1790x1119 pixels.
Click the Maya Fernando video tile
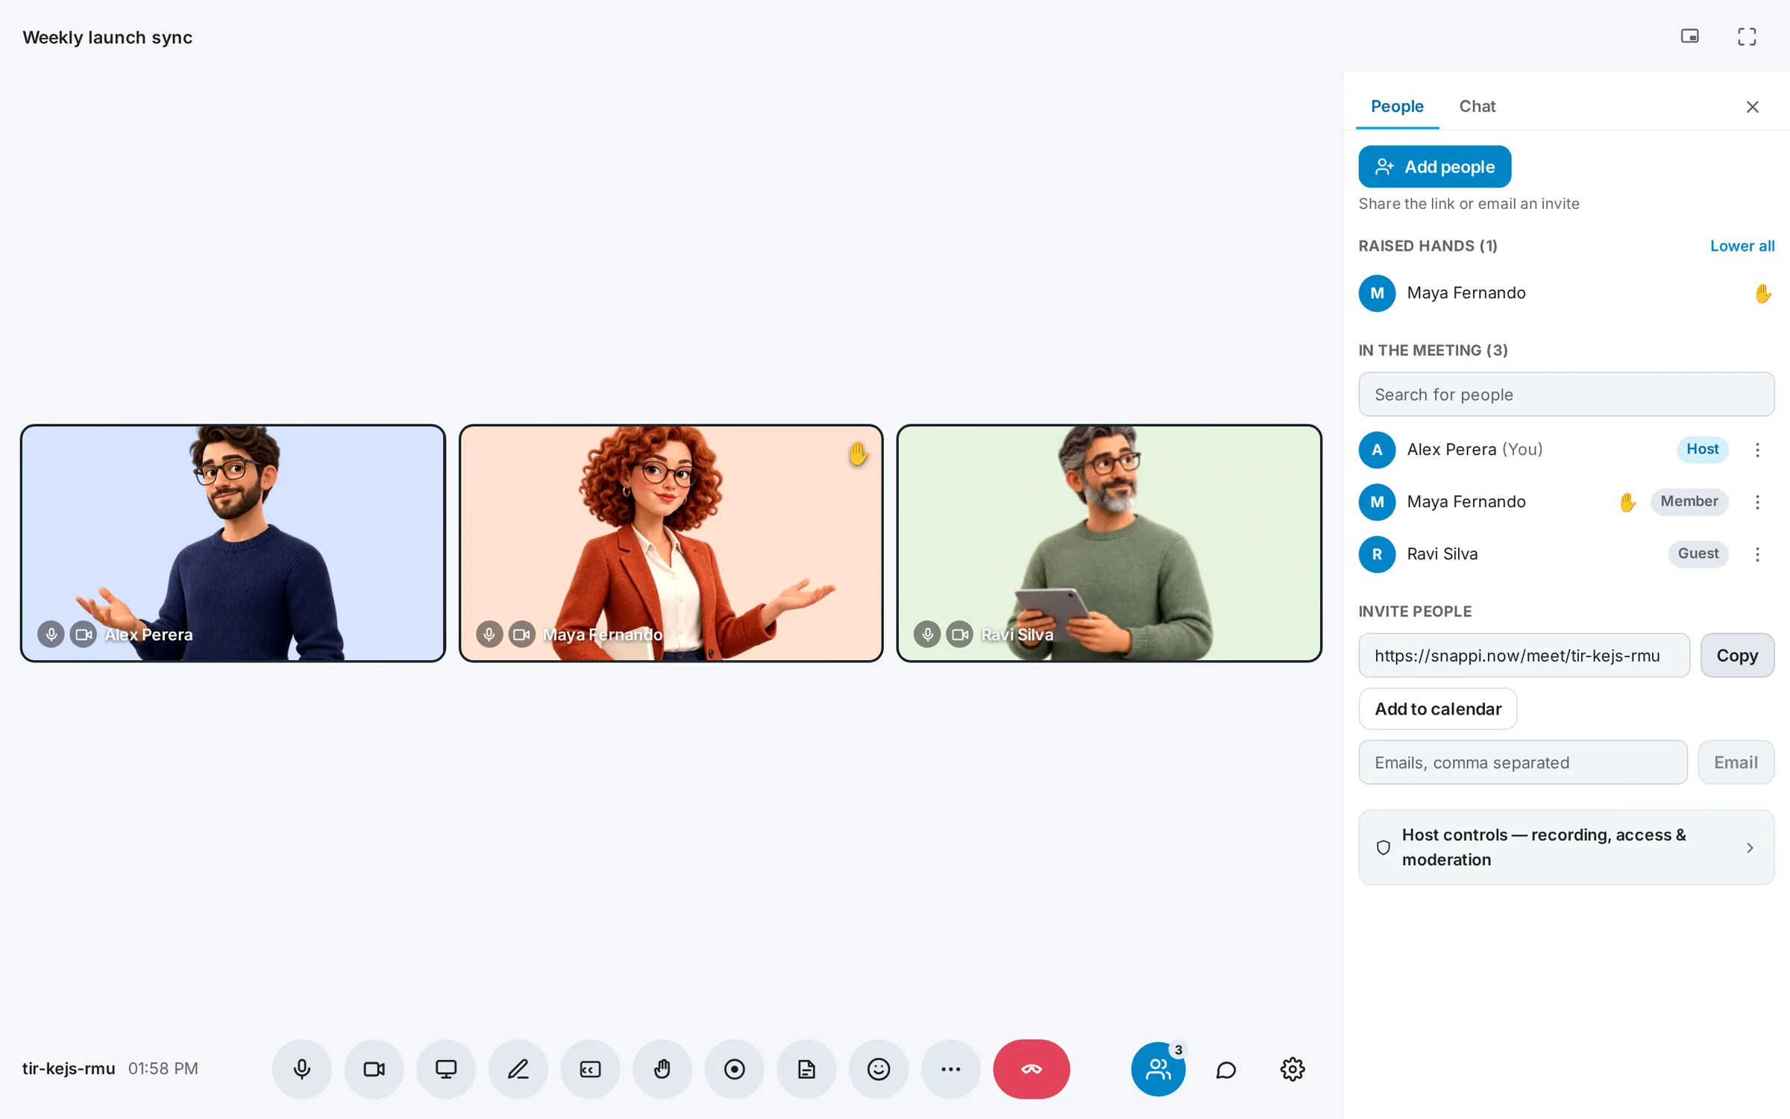pyautogui.click(x=671, y=543)
